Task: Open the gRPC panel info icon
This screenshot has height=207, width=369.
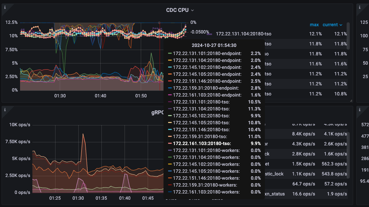Action: [x=5, y=110]
